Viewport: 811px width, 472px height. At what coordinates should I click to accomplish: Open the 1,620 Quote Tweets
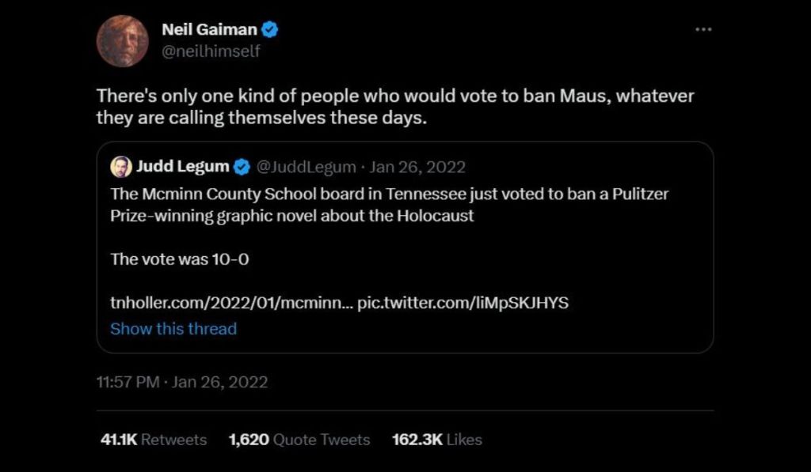[299, 440]
